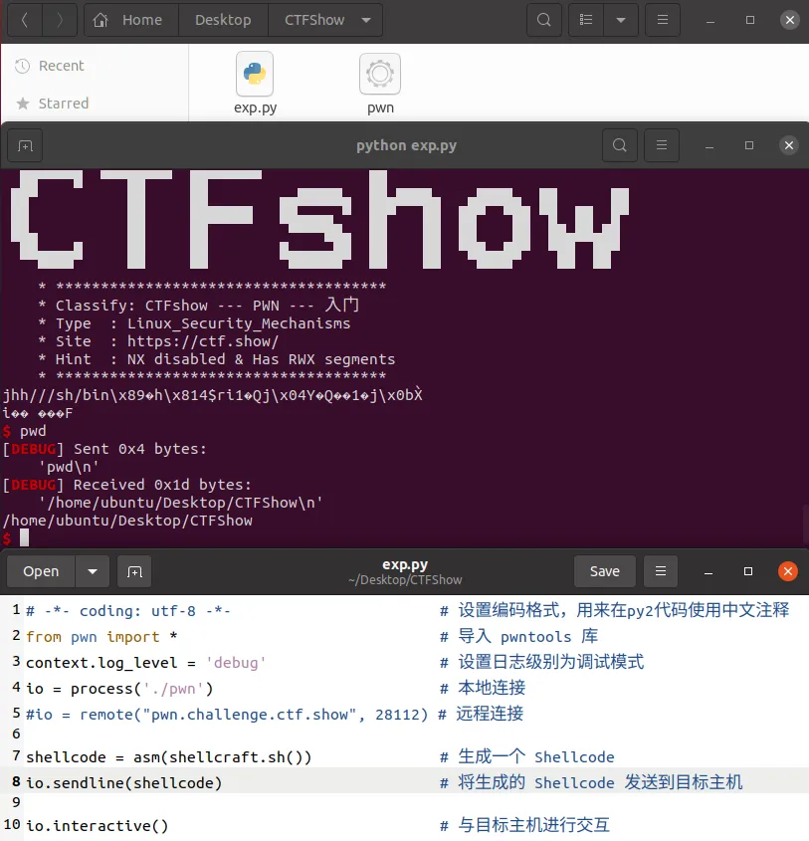Open new tab in terminal window

pos(25,145)
